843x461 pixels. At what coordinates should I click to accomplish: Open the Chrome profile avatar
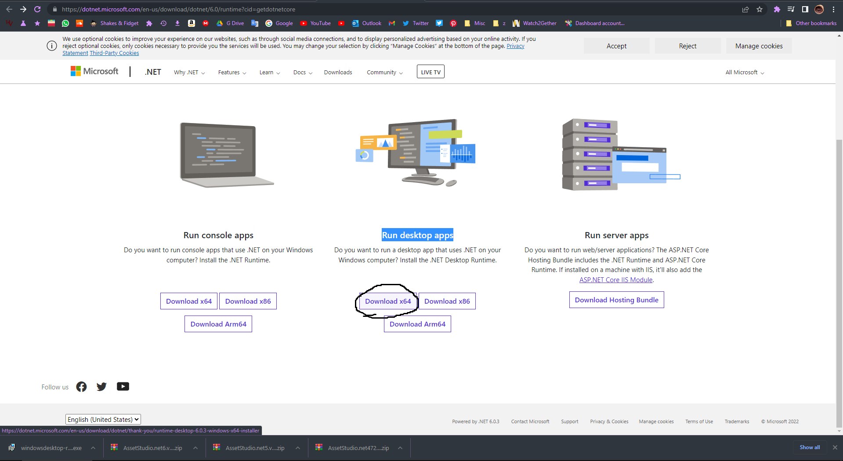click(x=819, y=9)
